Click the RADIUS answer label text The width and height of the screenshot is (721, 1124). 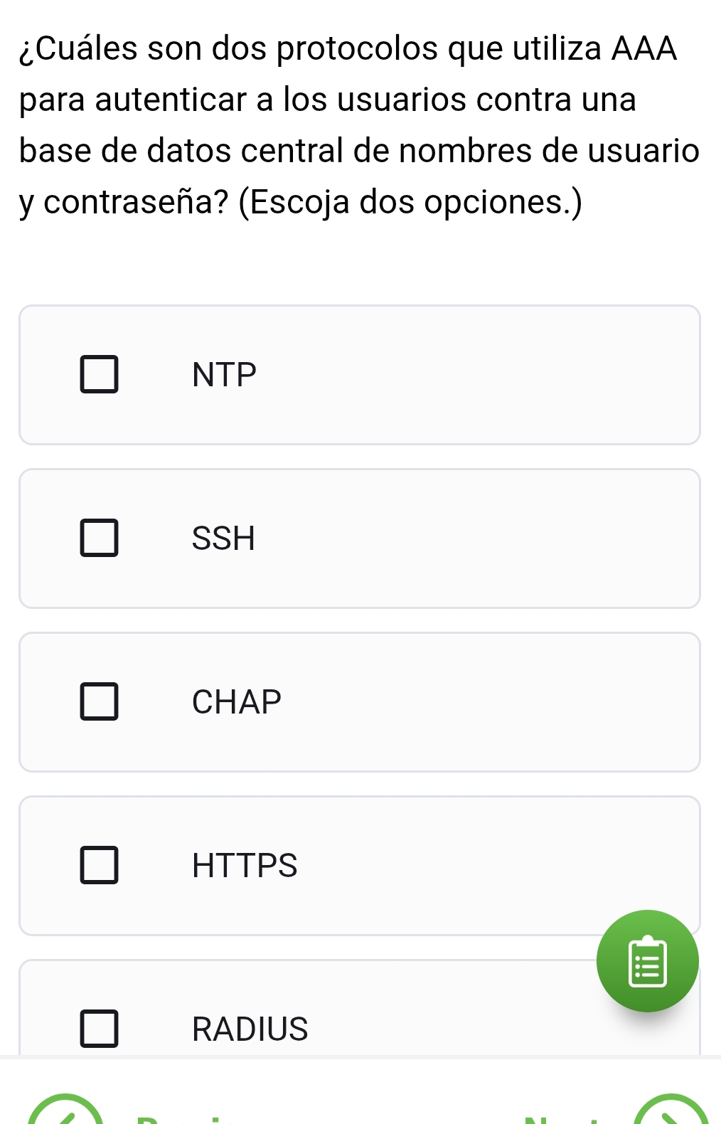(250, 1029)
